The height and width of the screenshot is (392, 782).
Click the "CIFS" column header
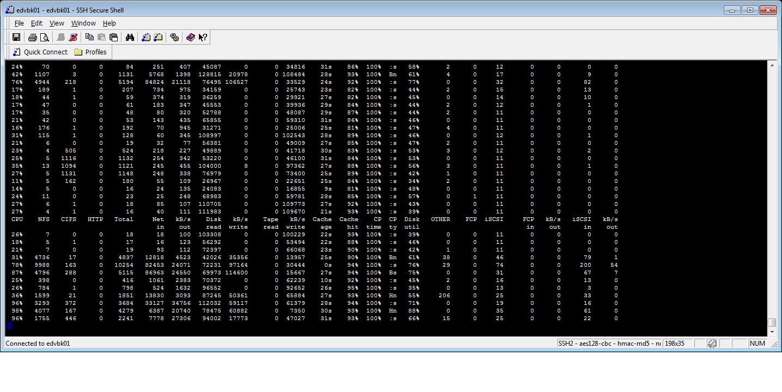(x=69, y=219)
